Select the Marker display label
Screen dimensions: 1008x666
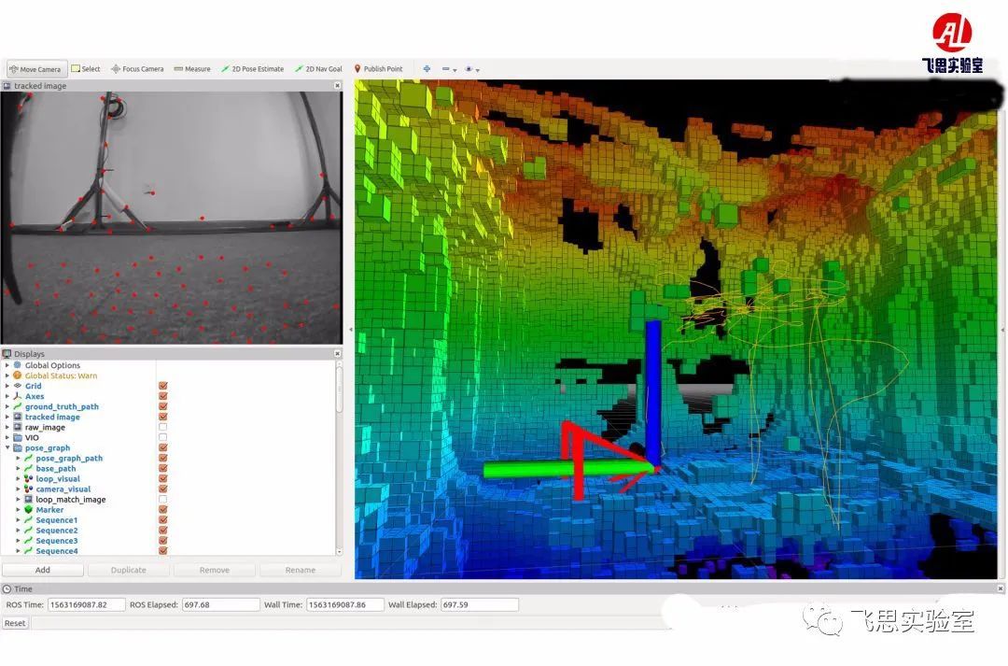pyautogui.click(x=49, y=510)
